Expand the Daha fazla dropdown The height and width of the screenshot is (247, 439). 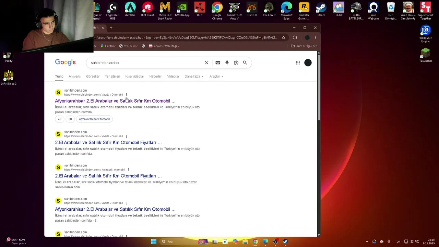click(x=194, y=77)
